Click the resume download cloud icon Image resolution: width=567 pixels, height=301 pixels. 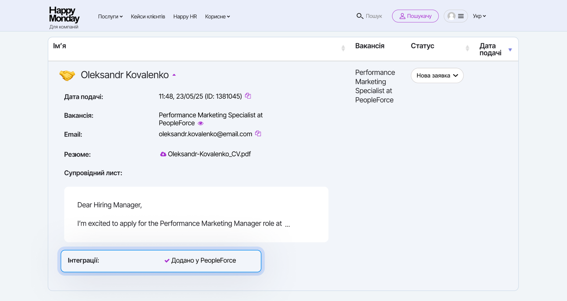click(163, 154)
